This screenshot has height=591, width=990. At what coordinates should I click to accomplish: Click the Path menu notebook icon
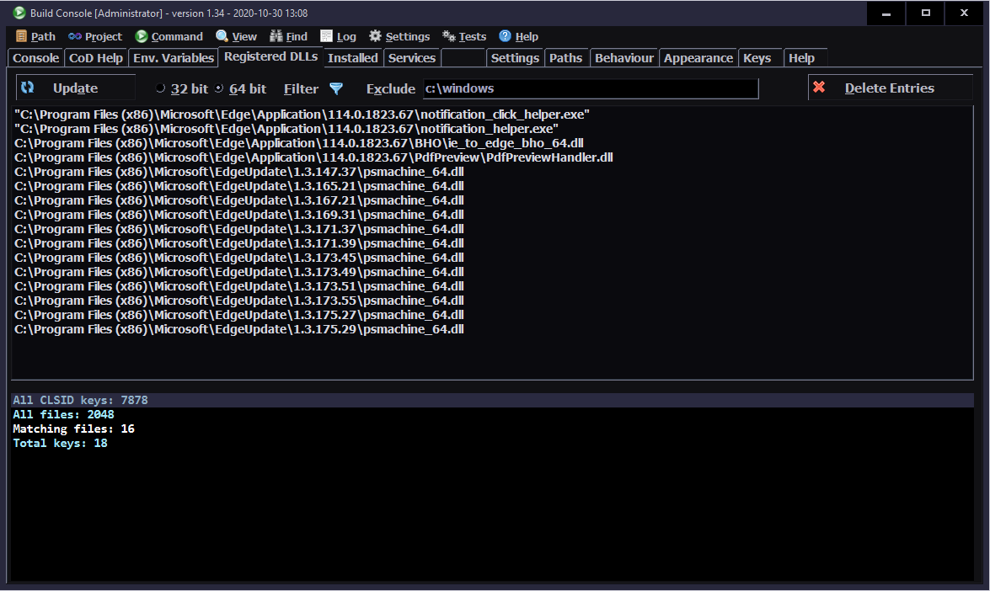[x=21, y=36]
